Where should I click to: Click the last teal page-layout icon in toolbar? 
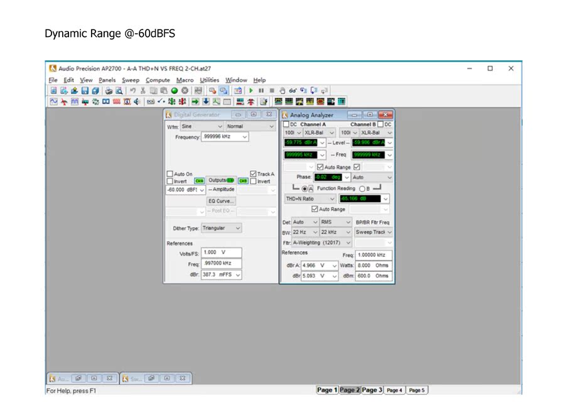pos(342,102)
